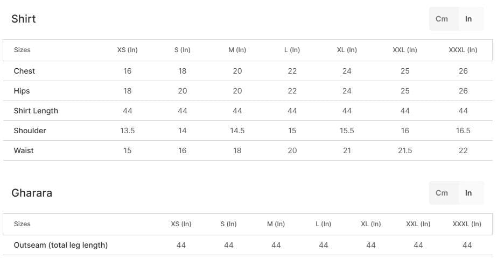Click the M (In) header in Gharara table

(276, 224)
